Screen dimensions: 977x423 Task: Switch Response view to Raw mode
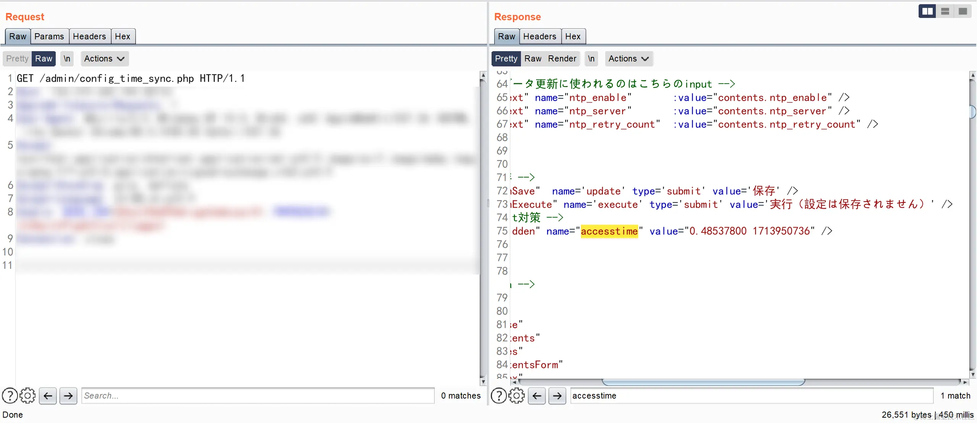tap(533, 58)
